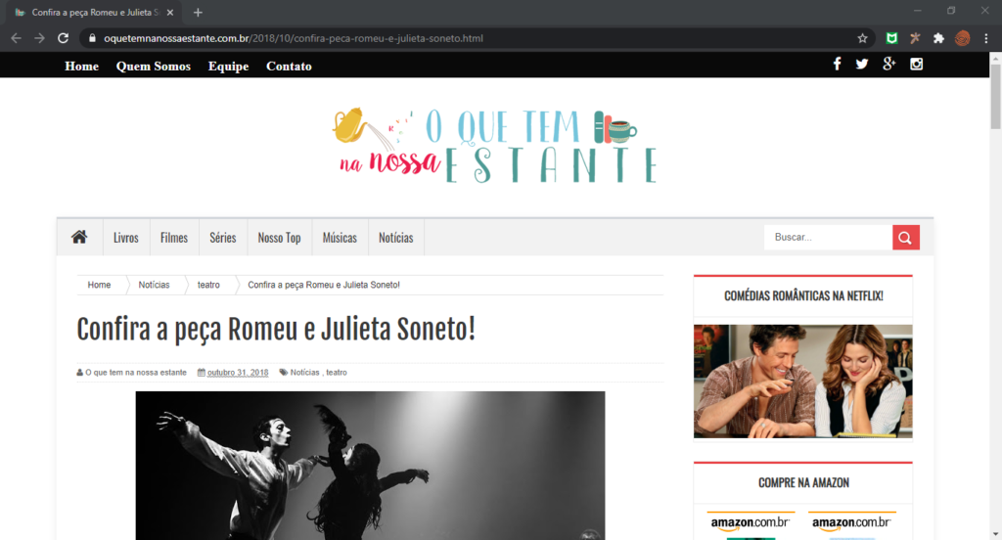Go back to previous page arrow
Screen dimensions: 1002x540
point(16,38)
